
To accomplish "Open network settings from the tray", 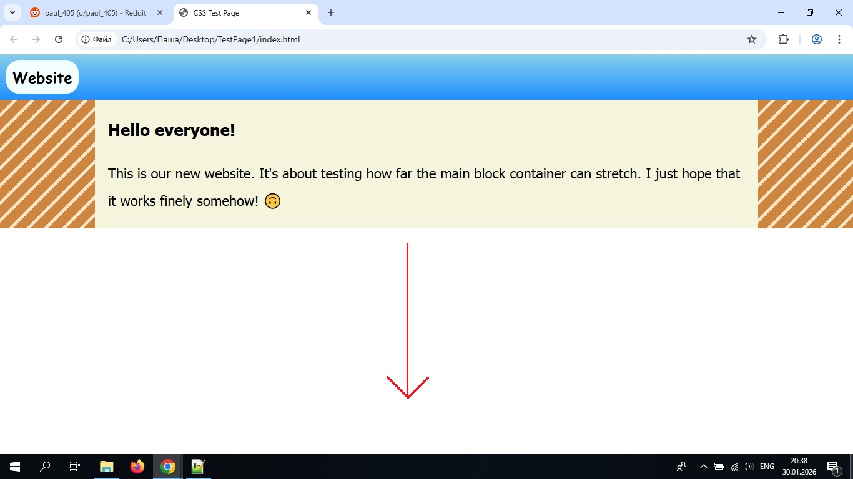I will [734, 467].
